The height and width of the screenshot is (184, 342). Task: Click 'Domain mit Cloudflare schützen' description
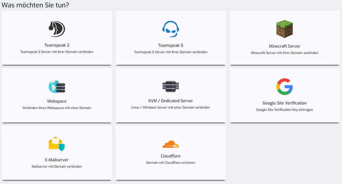tap(171, 163)
